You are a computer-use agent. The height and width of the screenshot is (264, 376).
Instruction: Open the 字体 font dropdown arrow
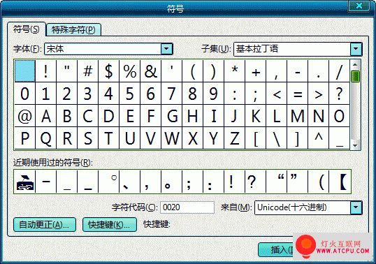pos(166,49)
